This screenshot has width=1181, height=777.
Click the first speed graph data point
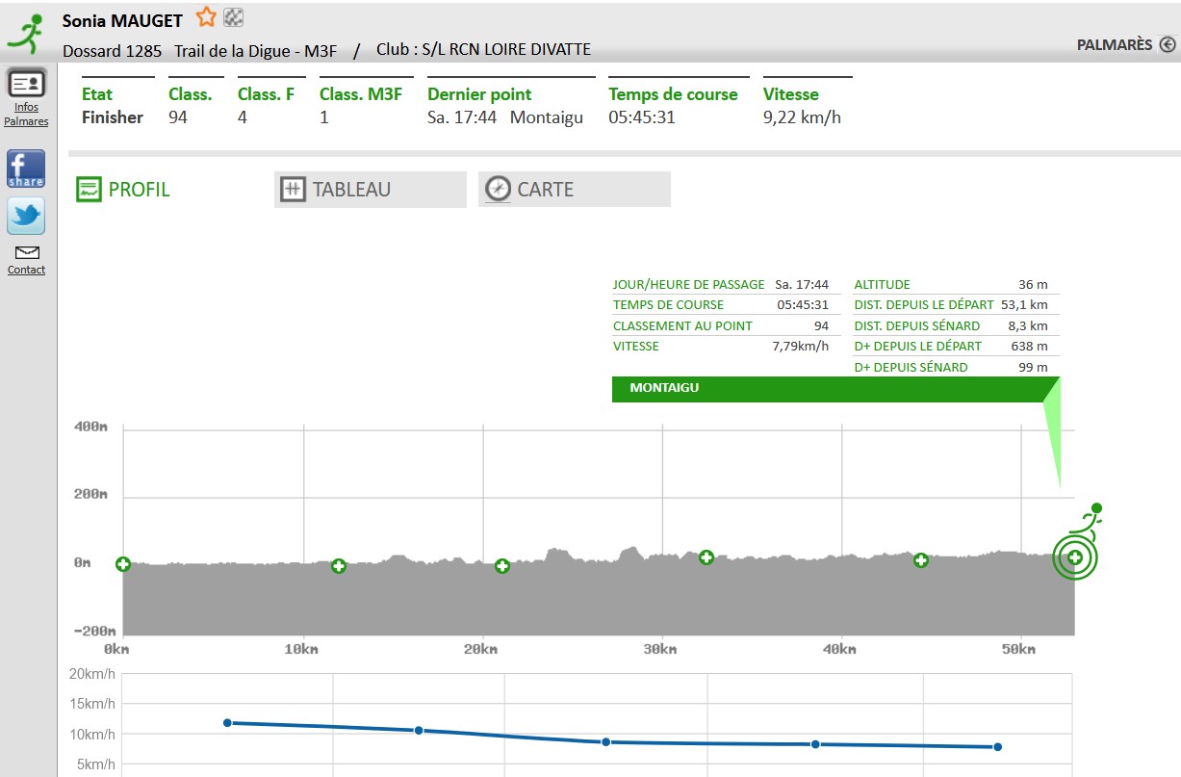[227, 722]
